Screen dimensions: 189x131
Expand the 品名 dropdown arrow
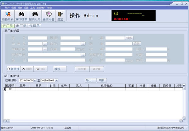tap(83, 43)
